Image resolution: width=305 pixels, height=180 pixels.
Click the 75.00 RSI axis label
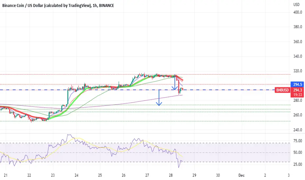click(297, 141)
